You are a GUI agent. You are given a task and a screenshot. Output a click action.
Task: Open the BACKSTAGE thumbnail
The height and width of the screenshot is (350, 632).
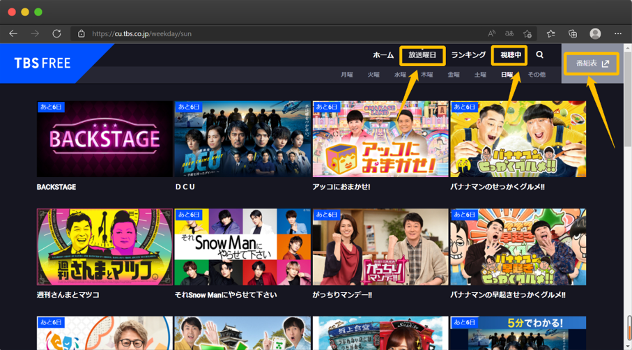click(105, 139)
